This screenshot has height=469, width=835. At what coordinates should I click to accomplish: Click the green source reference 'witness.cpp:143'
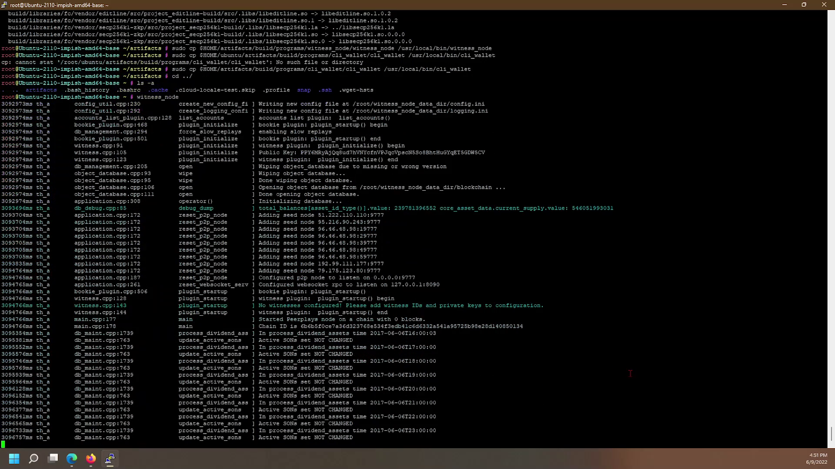click(100, 305)
